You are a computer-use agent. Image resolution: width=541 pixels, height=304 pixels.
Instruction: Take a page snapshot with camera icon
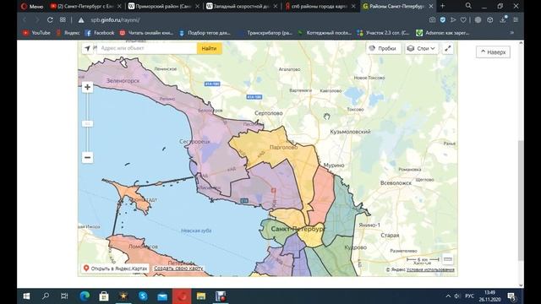point(432,20)
